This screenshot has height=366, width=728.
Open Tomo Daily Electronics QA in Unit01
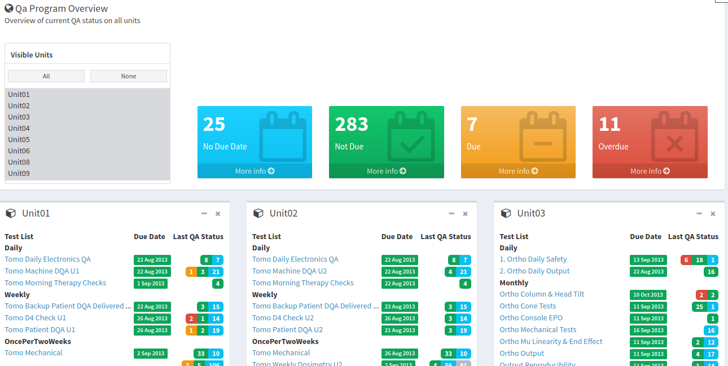pos(47,259)
